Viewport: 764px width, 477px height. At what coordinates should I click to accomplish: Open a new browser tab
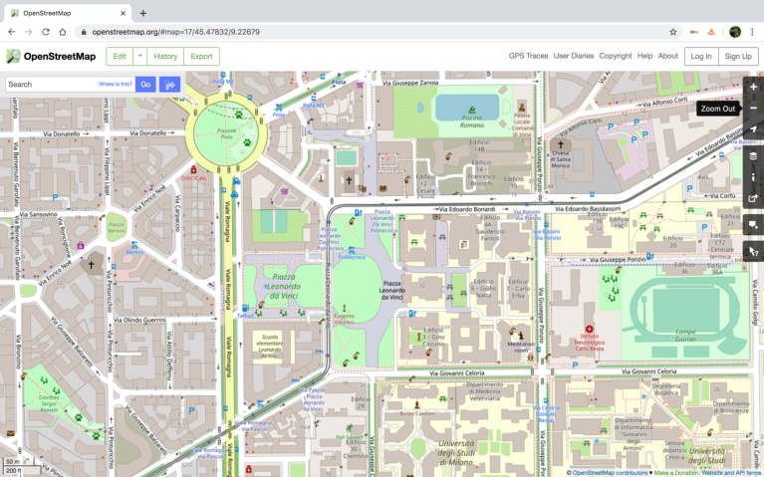[142, 13]
